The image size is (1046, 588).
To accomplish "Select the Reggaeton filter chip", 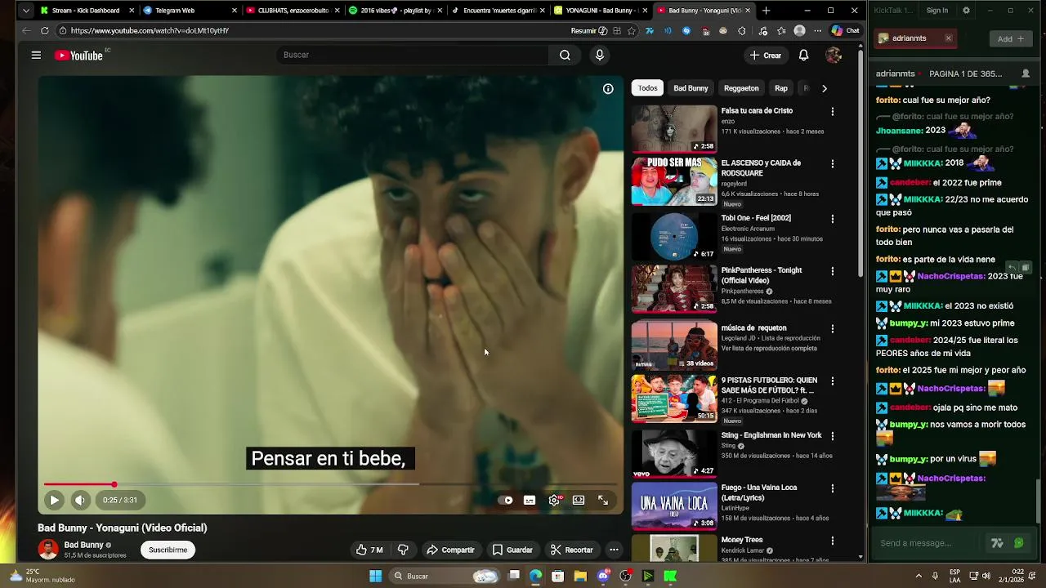I will tap(741, 88).
